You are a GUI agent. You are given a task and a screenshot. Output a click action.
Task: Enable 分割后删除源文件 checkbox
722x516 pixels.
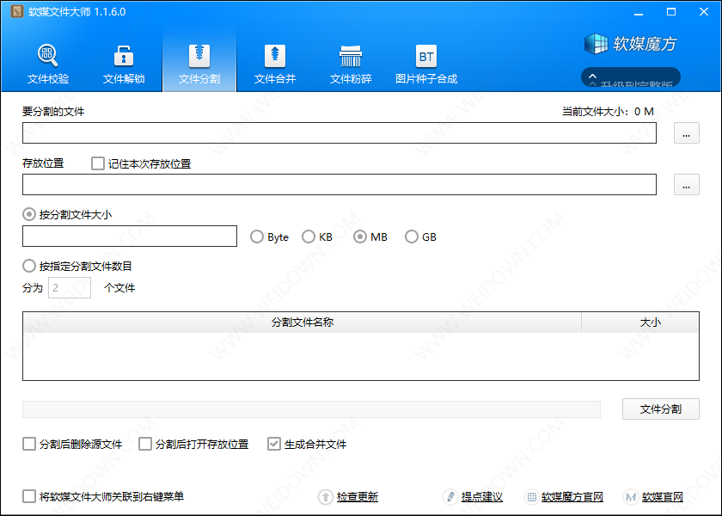coord(29,444)
